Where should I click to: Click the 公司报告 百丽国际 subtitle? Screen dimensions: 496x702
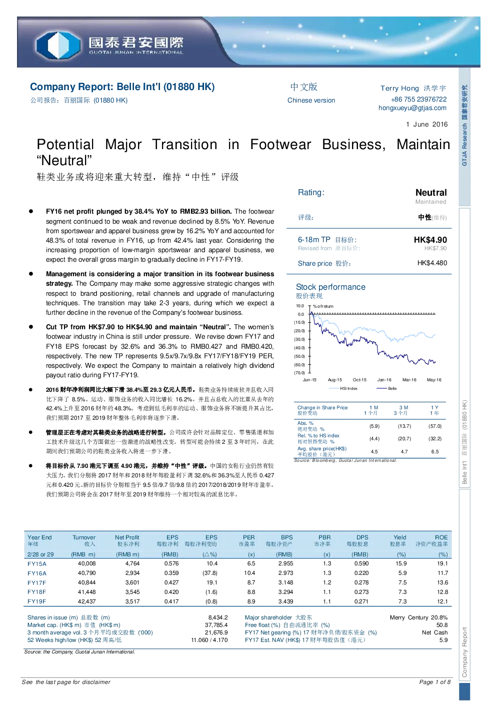79,100
